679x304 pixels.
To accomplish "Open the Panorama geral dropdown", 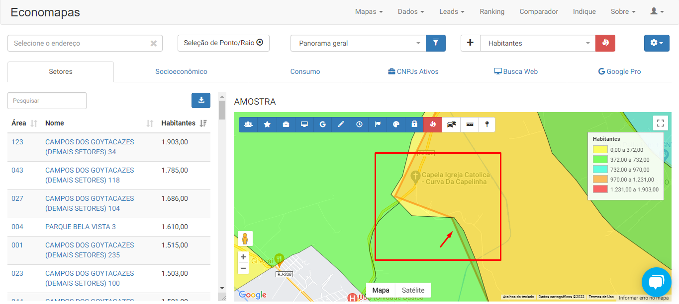I will point(358,43).
